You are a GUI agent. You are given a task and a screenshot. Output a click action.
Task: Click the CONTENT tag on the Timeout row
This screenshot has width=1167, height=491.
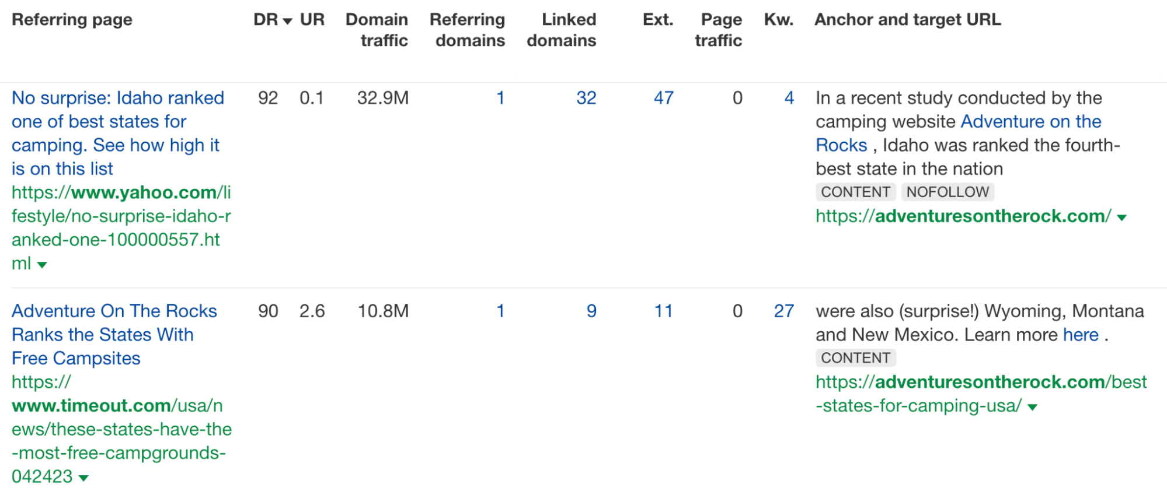pos(855,357)
